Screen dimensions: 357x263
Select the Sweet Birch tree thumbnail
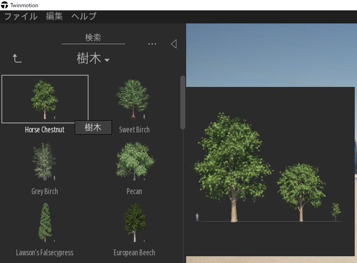[133, 99]
